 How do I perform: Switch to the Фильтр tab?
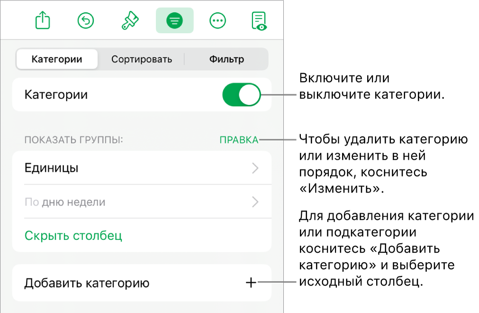226,59
